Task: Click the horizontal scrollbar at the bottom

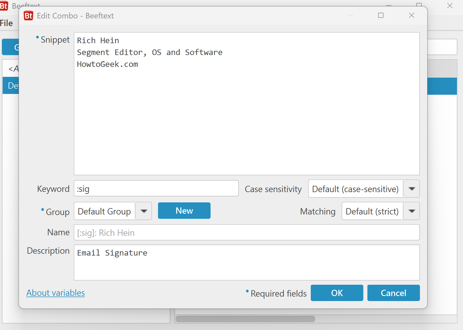Action: 245,319
